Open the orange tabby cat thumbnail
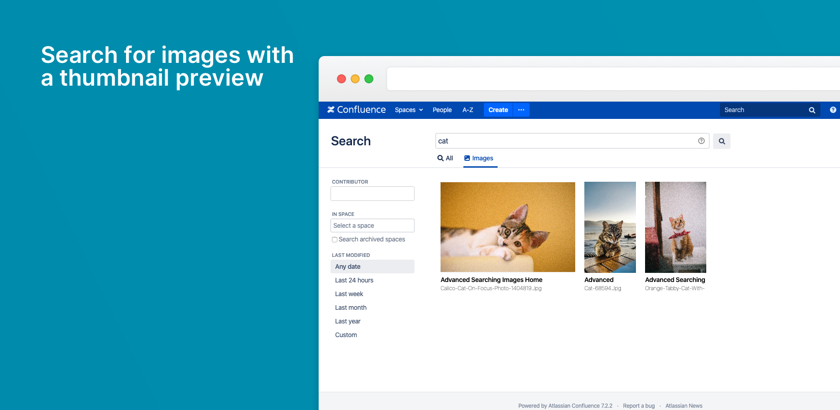This screenshot has height=410, width=840. click(x=676, y=227)
